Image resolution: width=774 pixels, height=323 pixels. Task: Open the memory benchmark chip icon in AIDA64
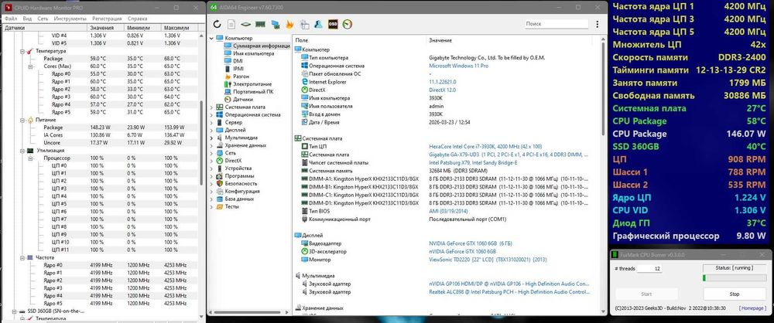(261, 24)
